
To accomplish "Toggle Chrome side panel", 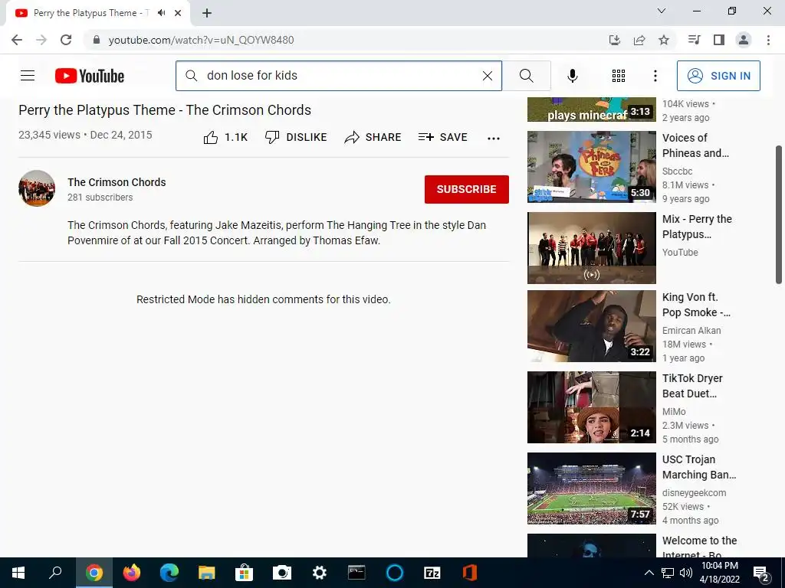I will click(719, 40).
